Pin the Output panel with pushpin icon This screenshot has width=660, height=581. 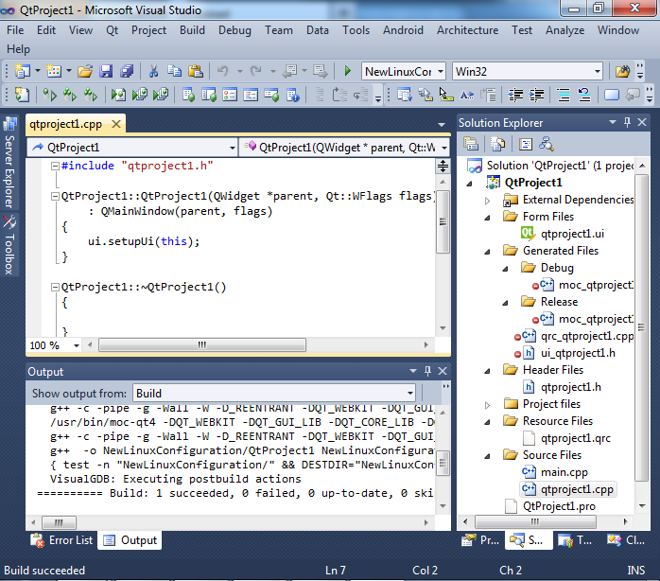[427, 371]
